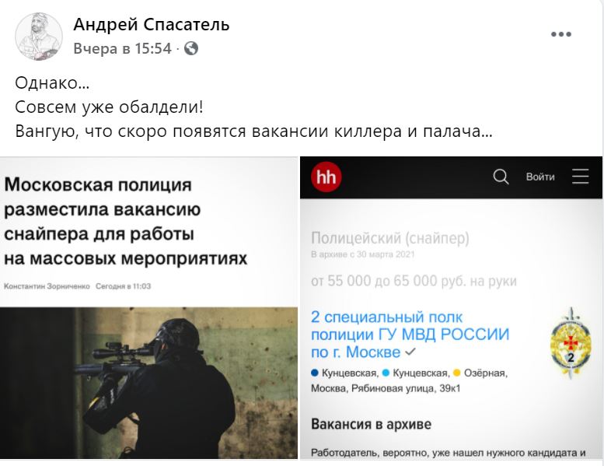Click the red hh logo

(x=326, y=177)
